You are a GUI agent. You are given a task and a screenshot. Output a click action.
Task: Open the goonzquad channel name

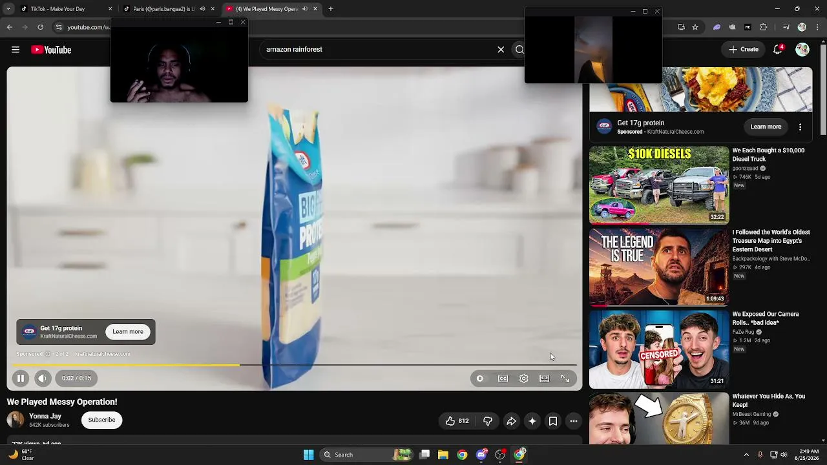(x=745, y=169)
